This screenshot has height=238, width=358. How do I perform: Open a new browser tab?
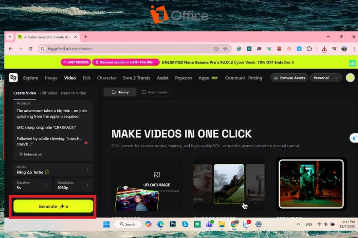86,37
